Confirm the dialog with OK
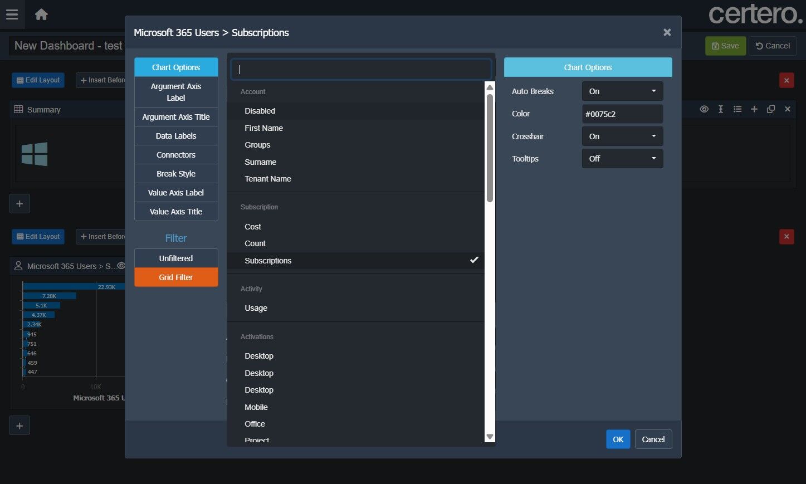Image resolution: width=806 pixels, height=484 pixels. pyautogui.click(x=618, y=439)
